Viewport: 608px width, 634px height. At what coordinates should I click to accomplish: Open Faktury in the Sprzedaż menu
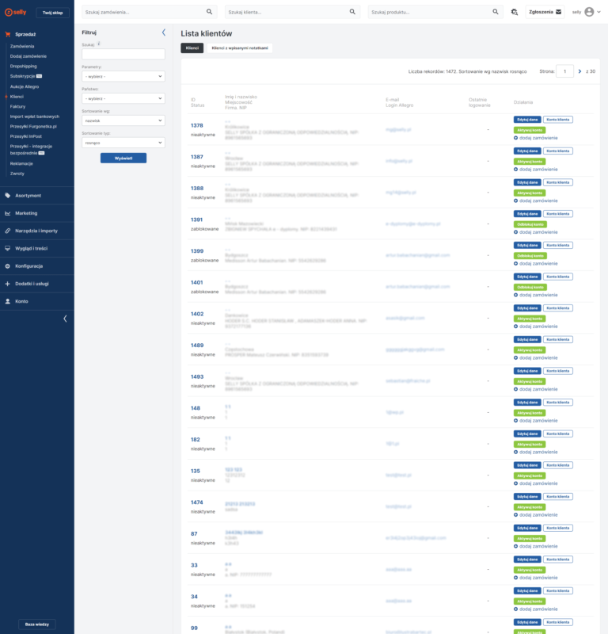(18, 105)
